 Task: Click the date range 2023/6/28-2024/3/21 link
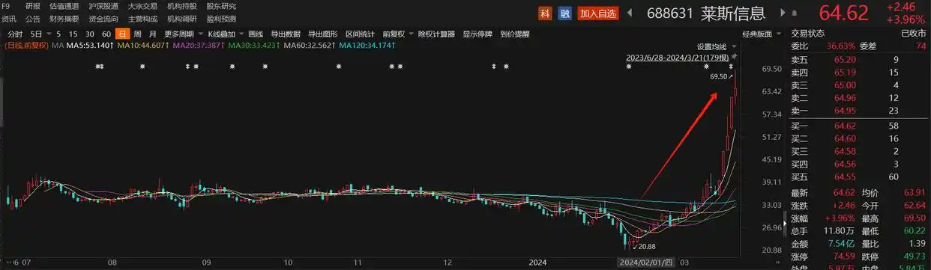pos(678,57)
